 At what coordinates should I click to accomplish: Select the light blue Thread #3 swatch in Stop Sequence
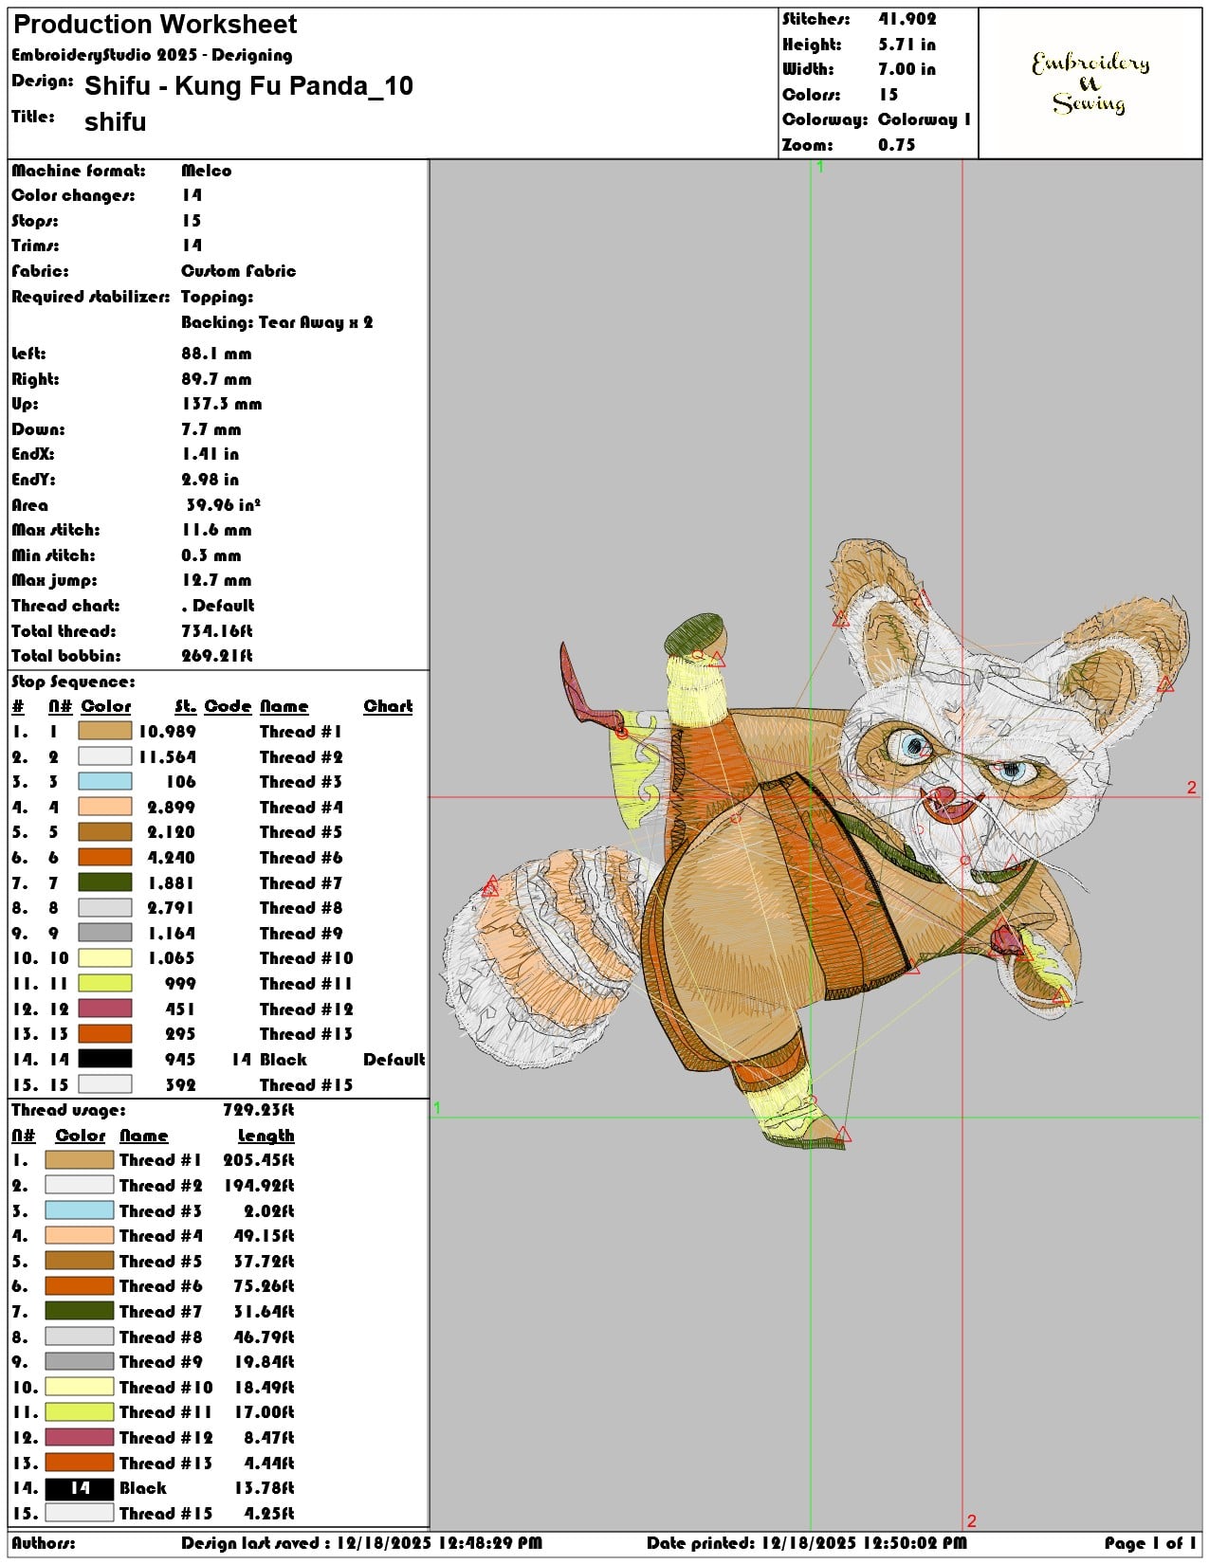pyautogui.click(x=104, y=781)
